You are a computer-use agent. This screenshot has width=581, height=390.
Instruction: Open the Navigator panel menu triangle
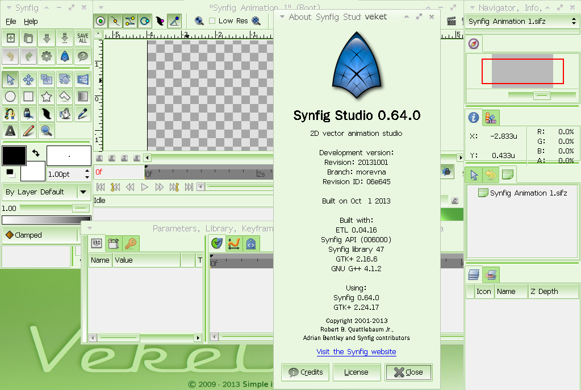click(472, 7)
